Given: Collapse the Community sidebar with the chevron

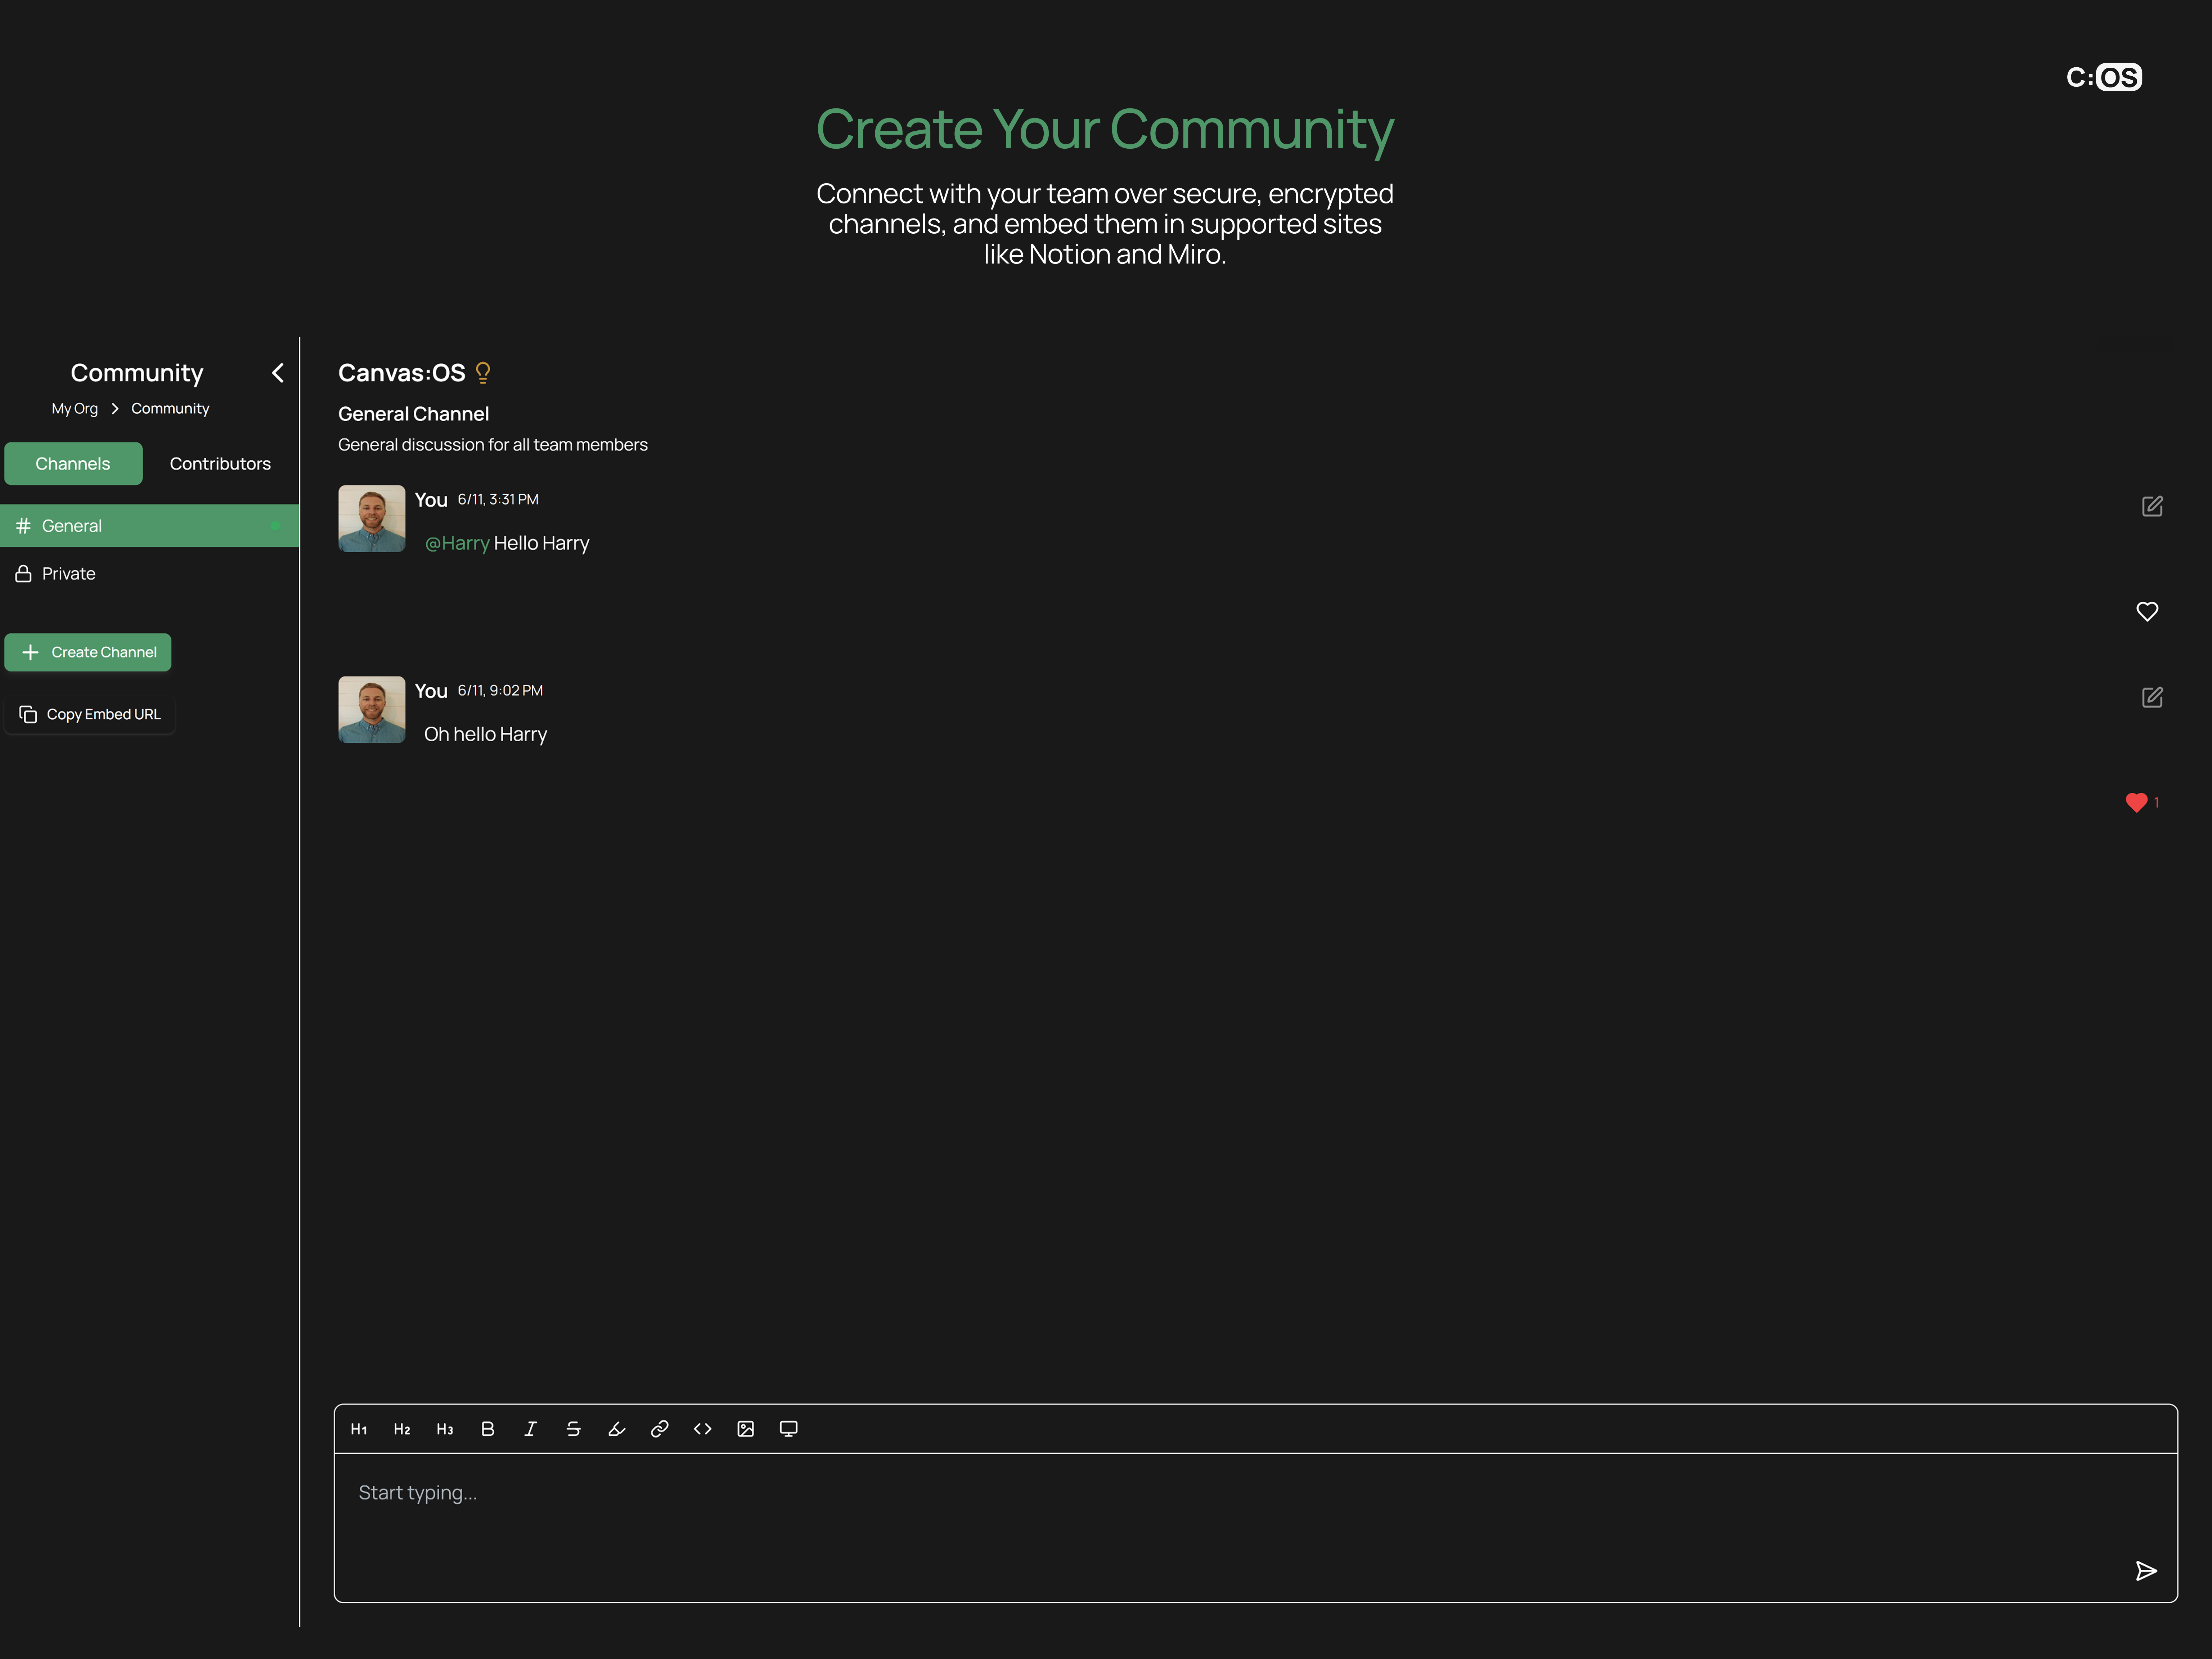Looking at the screenshot, I should coord(278,373).
